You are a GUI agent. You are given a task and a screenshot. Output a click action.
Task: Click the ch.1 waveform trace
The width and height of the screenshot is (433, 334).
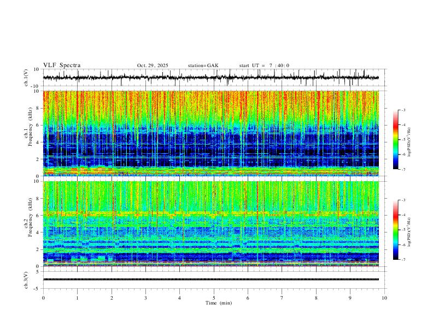(x=211, y=77)
